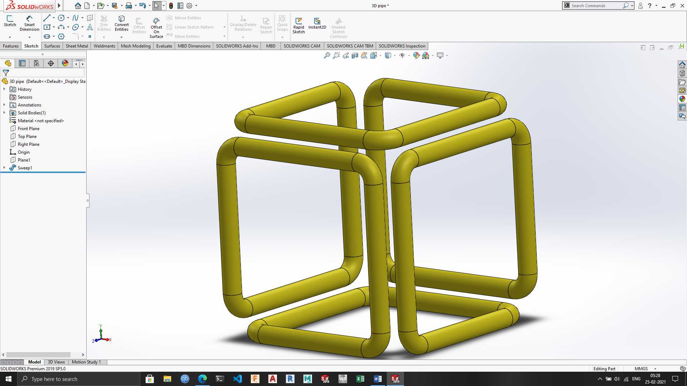The image size is (687, 386).
Task: Switch to the Surfaces tab
Action: tap(52, 46)
